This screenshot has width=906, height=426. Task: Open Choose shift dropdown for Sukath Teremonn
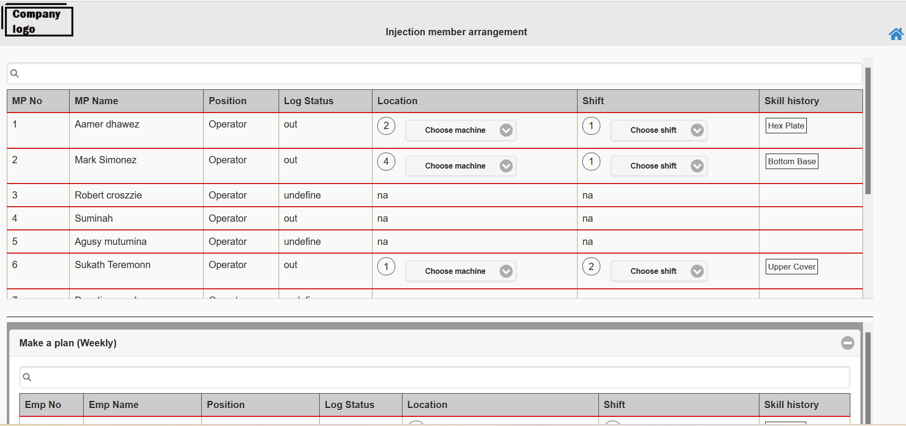tap(658, 271)
